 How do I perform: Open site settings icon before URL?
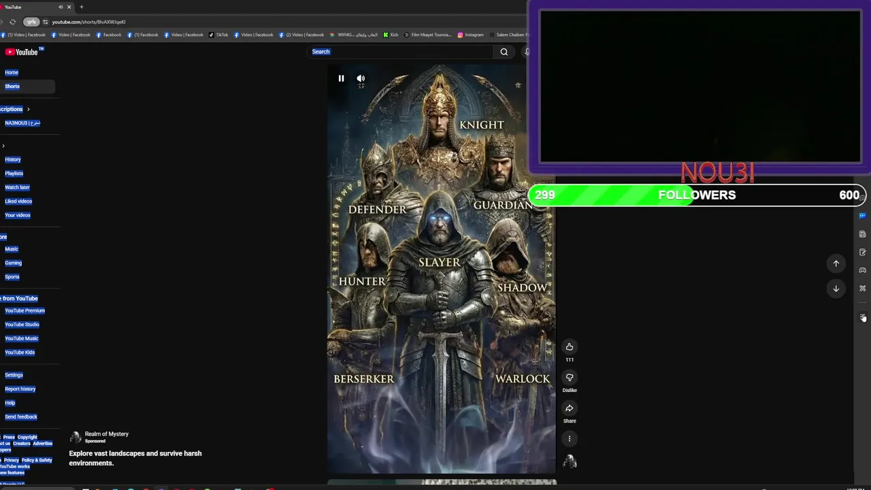tap(45, 22)
